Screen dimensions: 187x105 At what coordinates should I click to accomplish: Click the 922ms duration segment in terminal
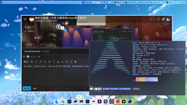coord(136,89)
